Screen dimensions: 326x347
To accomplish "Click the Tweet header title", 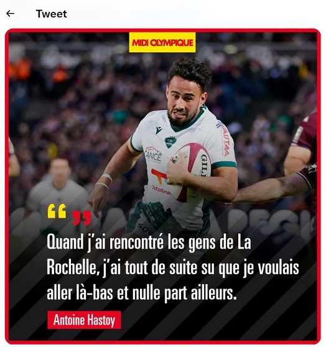I will [x=52, y=14].
